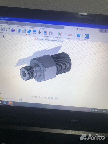The image size is (108, 144).
Task: Open the Display Settings monitor icon
Action: (x=49, y=98)
